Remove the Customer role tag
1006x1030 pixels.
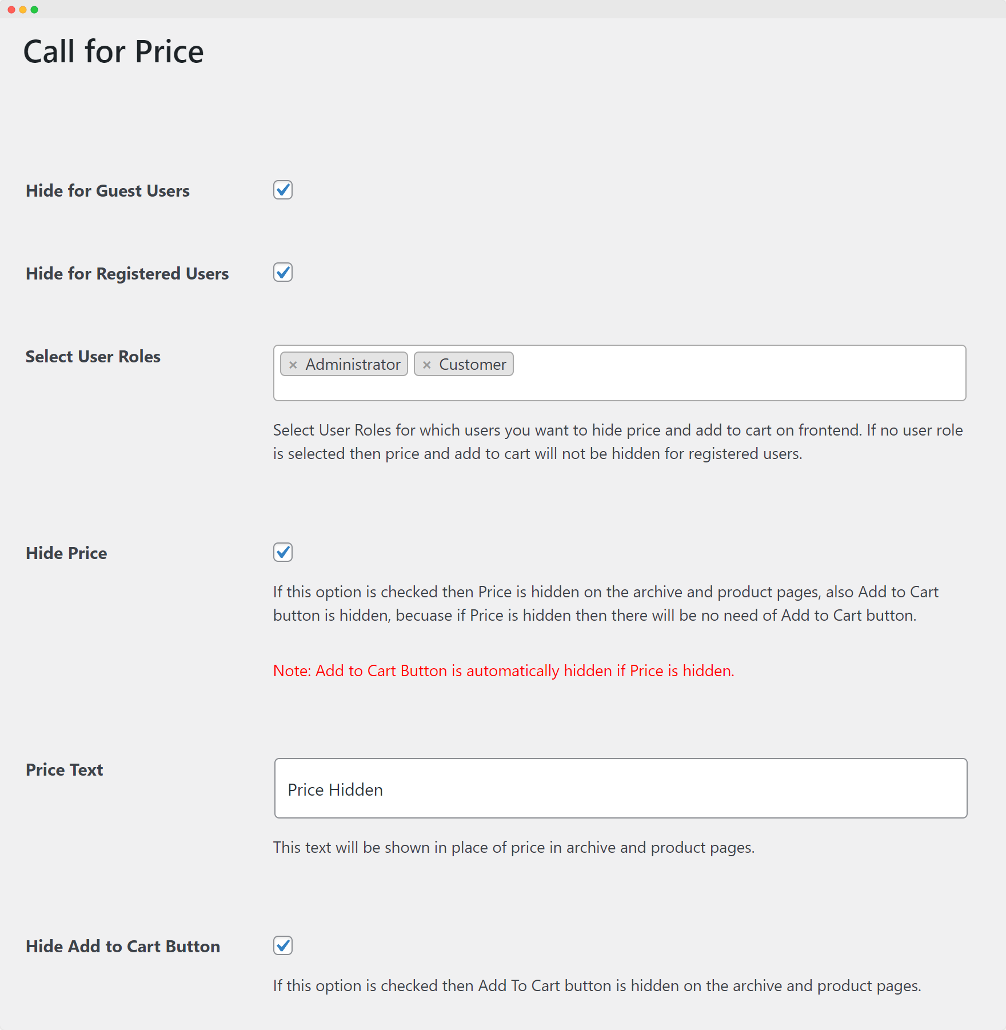coord(426,365)
